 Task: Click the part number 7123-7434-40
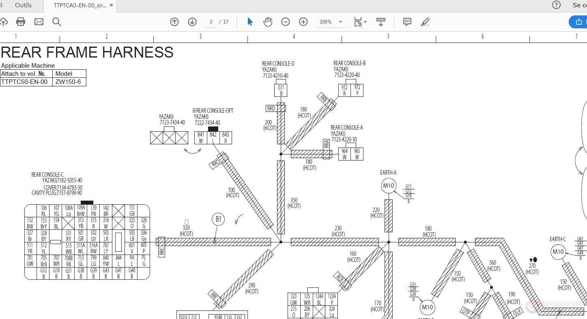tap(172, 122)
